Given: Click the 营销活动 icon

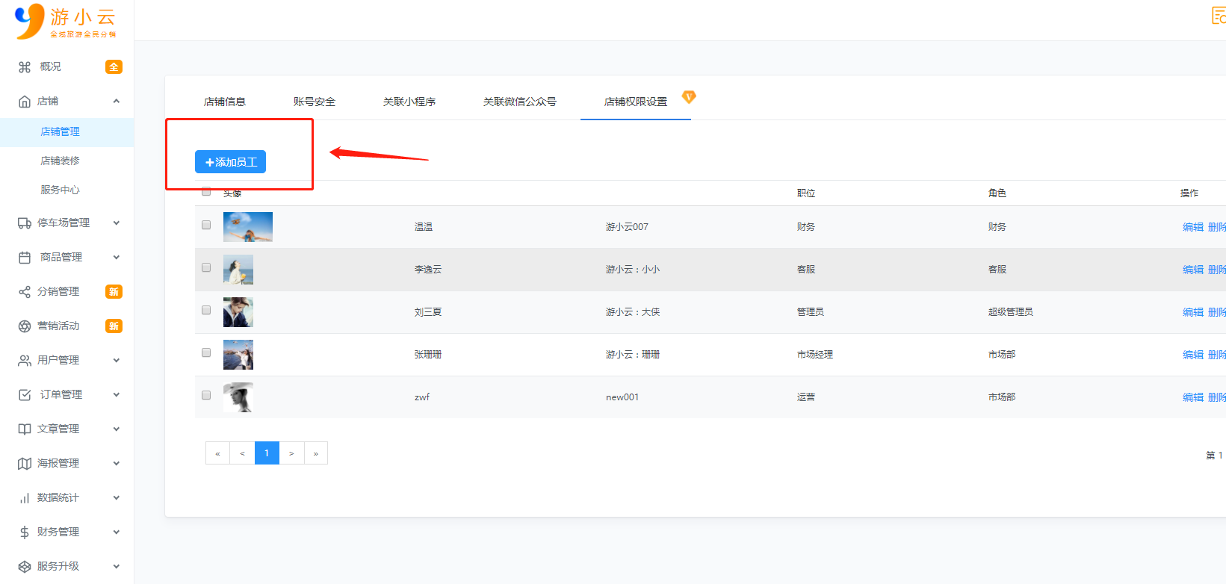Looking at the screenshot, I should (x=25, y=326).
